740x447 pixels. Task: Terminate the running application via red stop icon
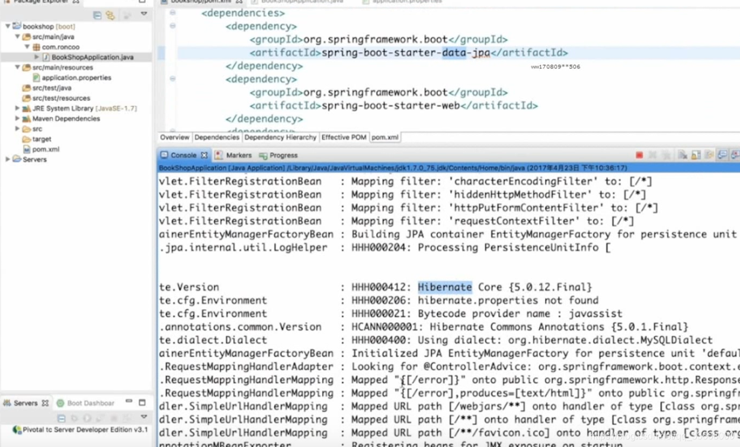point(639,155)
